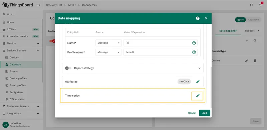Click the Go to search field

click(21, 14)
